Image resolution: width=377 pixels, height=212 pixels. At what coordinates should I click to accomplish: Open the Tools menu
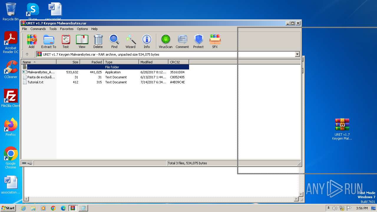tap(53, 29)
